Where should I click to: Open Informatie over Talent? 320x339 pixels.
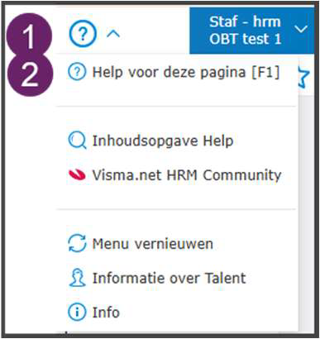[156, 278]
